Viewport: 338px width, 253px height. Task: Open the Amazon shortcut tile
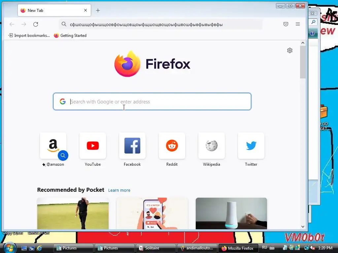click(53, 146)
